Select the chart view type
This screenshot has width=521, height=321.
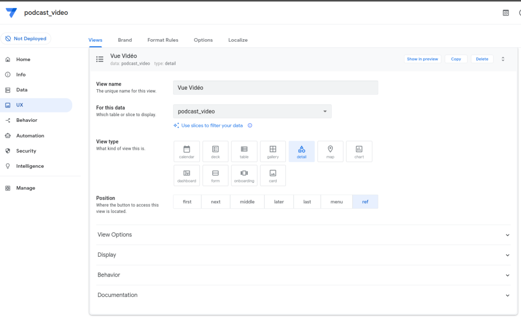[x=359, y=152]
